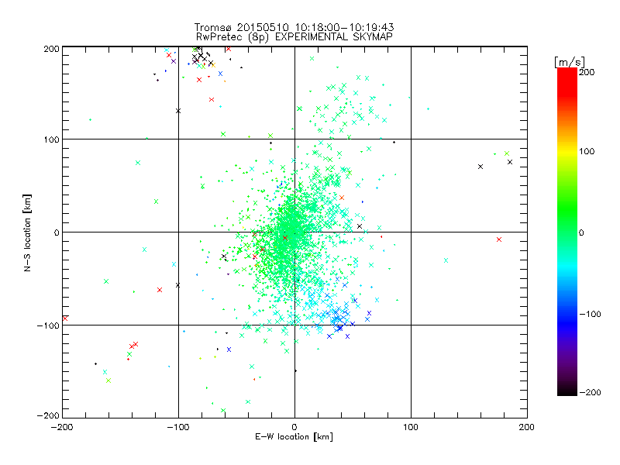The image size is (620, 465).
Task: Click the colorbar label '-100'
Action: click(x=590, y=314)
